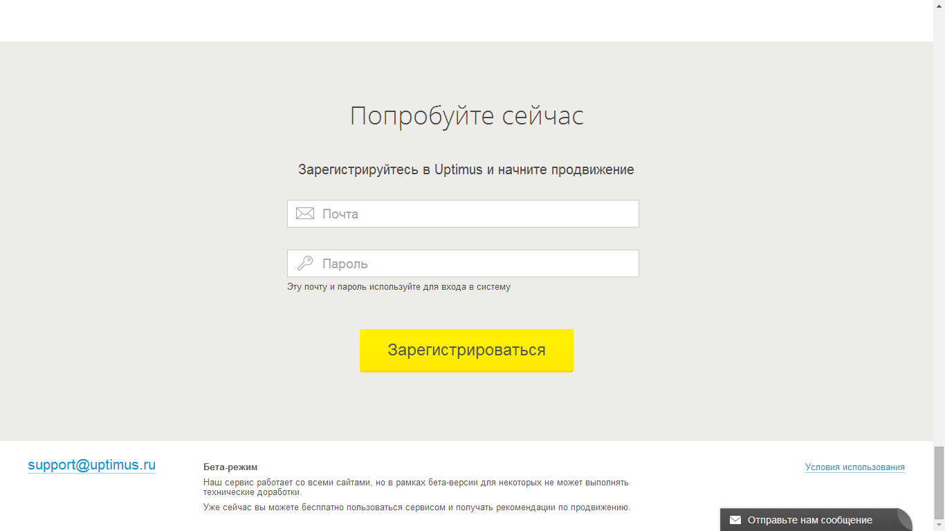This screenshot has width=945, height=531.
Task: Click the envelope icon in the message widget
Action: pos(735,520)
